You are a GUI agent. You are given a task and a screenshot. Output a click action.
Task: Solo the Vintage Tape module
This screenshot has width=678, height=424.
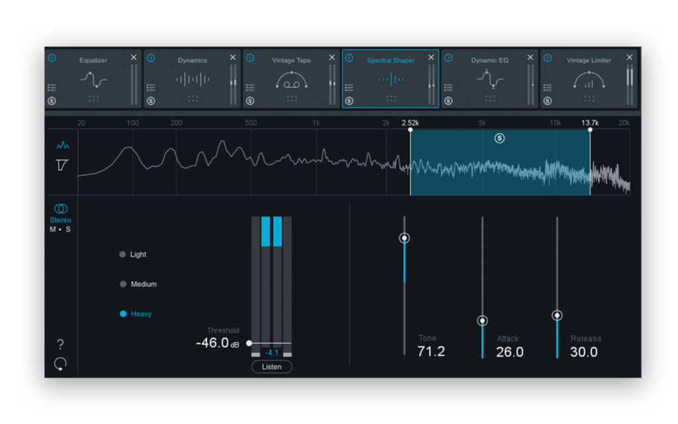tap(250, 101)
